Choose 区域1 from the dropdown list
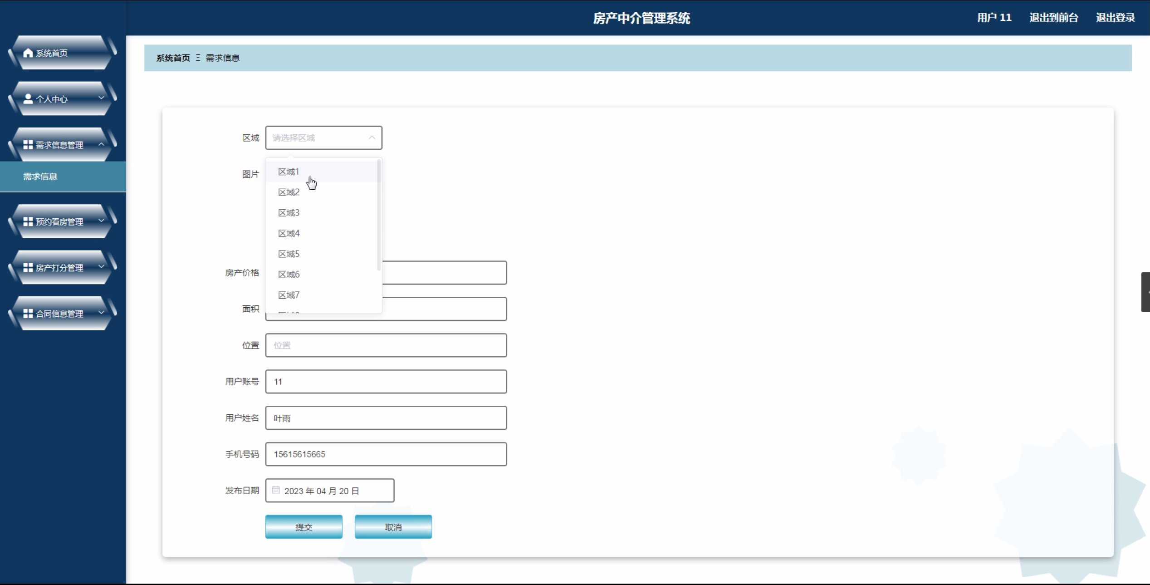 point(289,172)
